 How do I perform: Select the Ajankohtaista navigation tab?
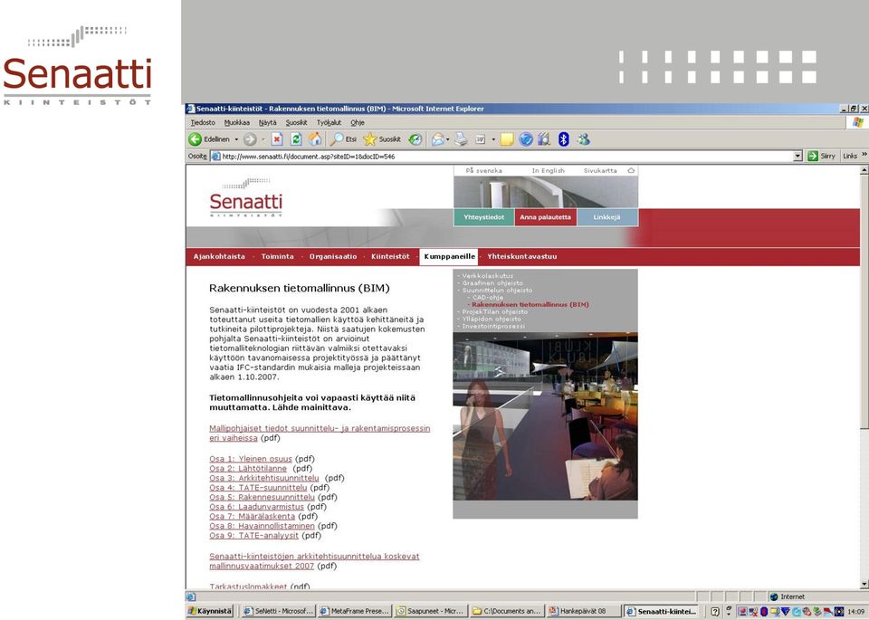(219, 256)
